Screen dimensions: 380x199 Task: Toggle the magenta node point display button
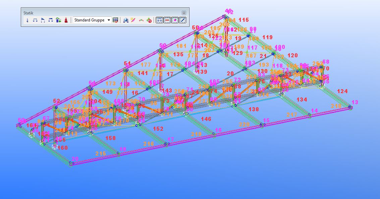tap(175, 20)
